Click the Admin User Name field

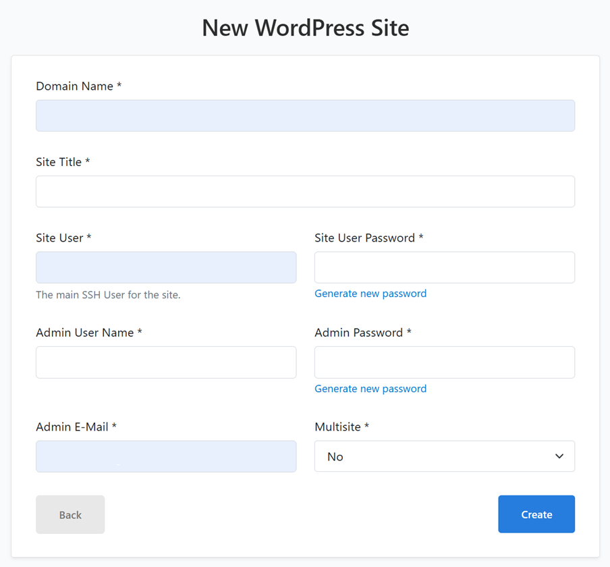(x=166, y=362)
